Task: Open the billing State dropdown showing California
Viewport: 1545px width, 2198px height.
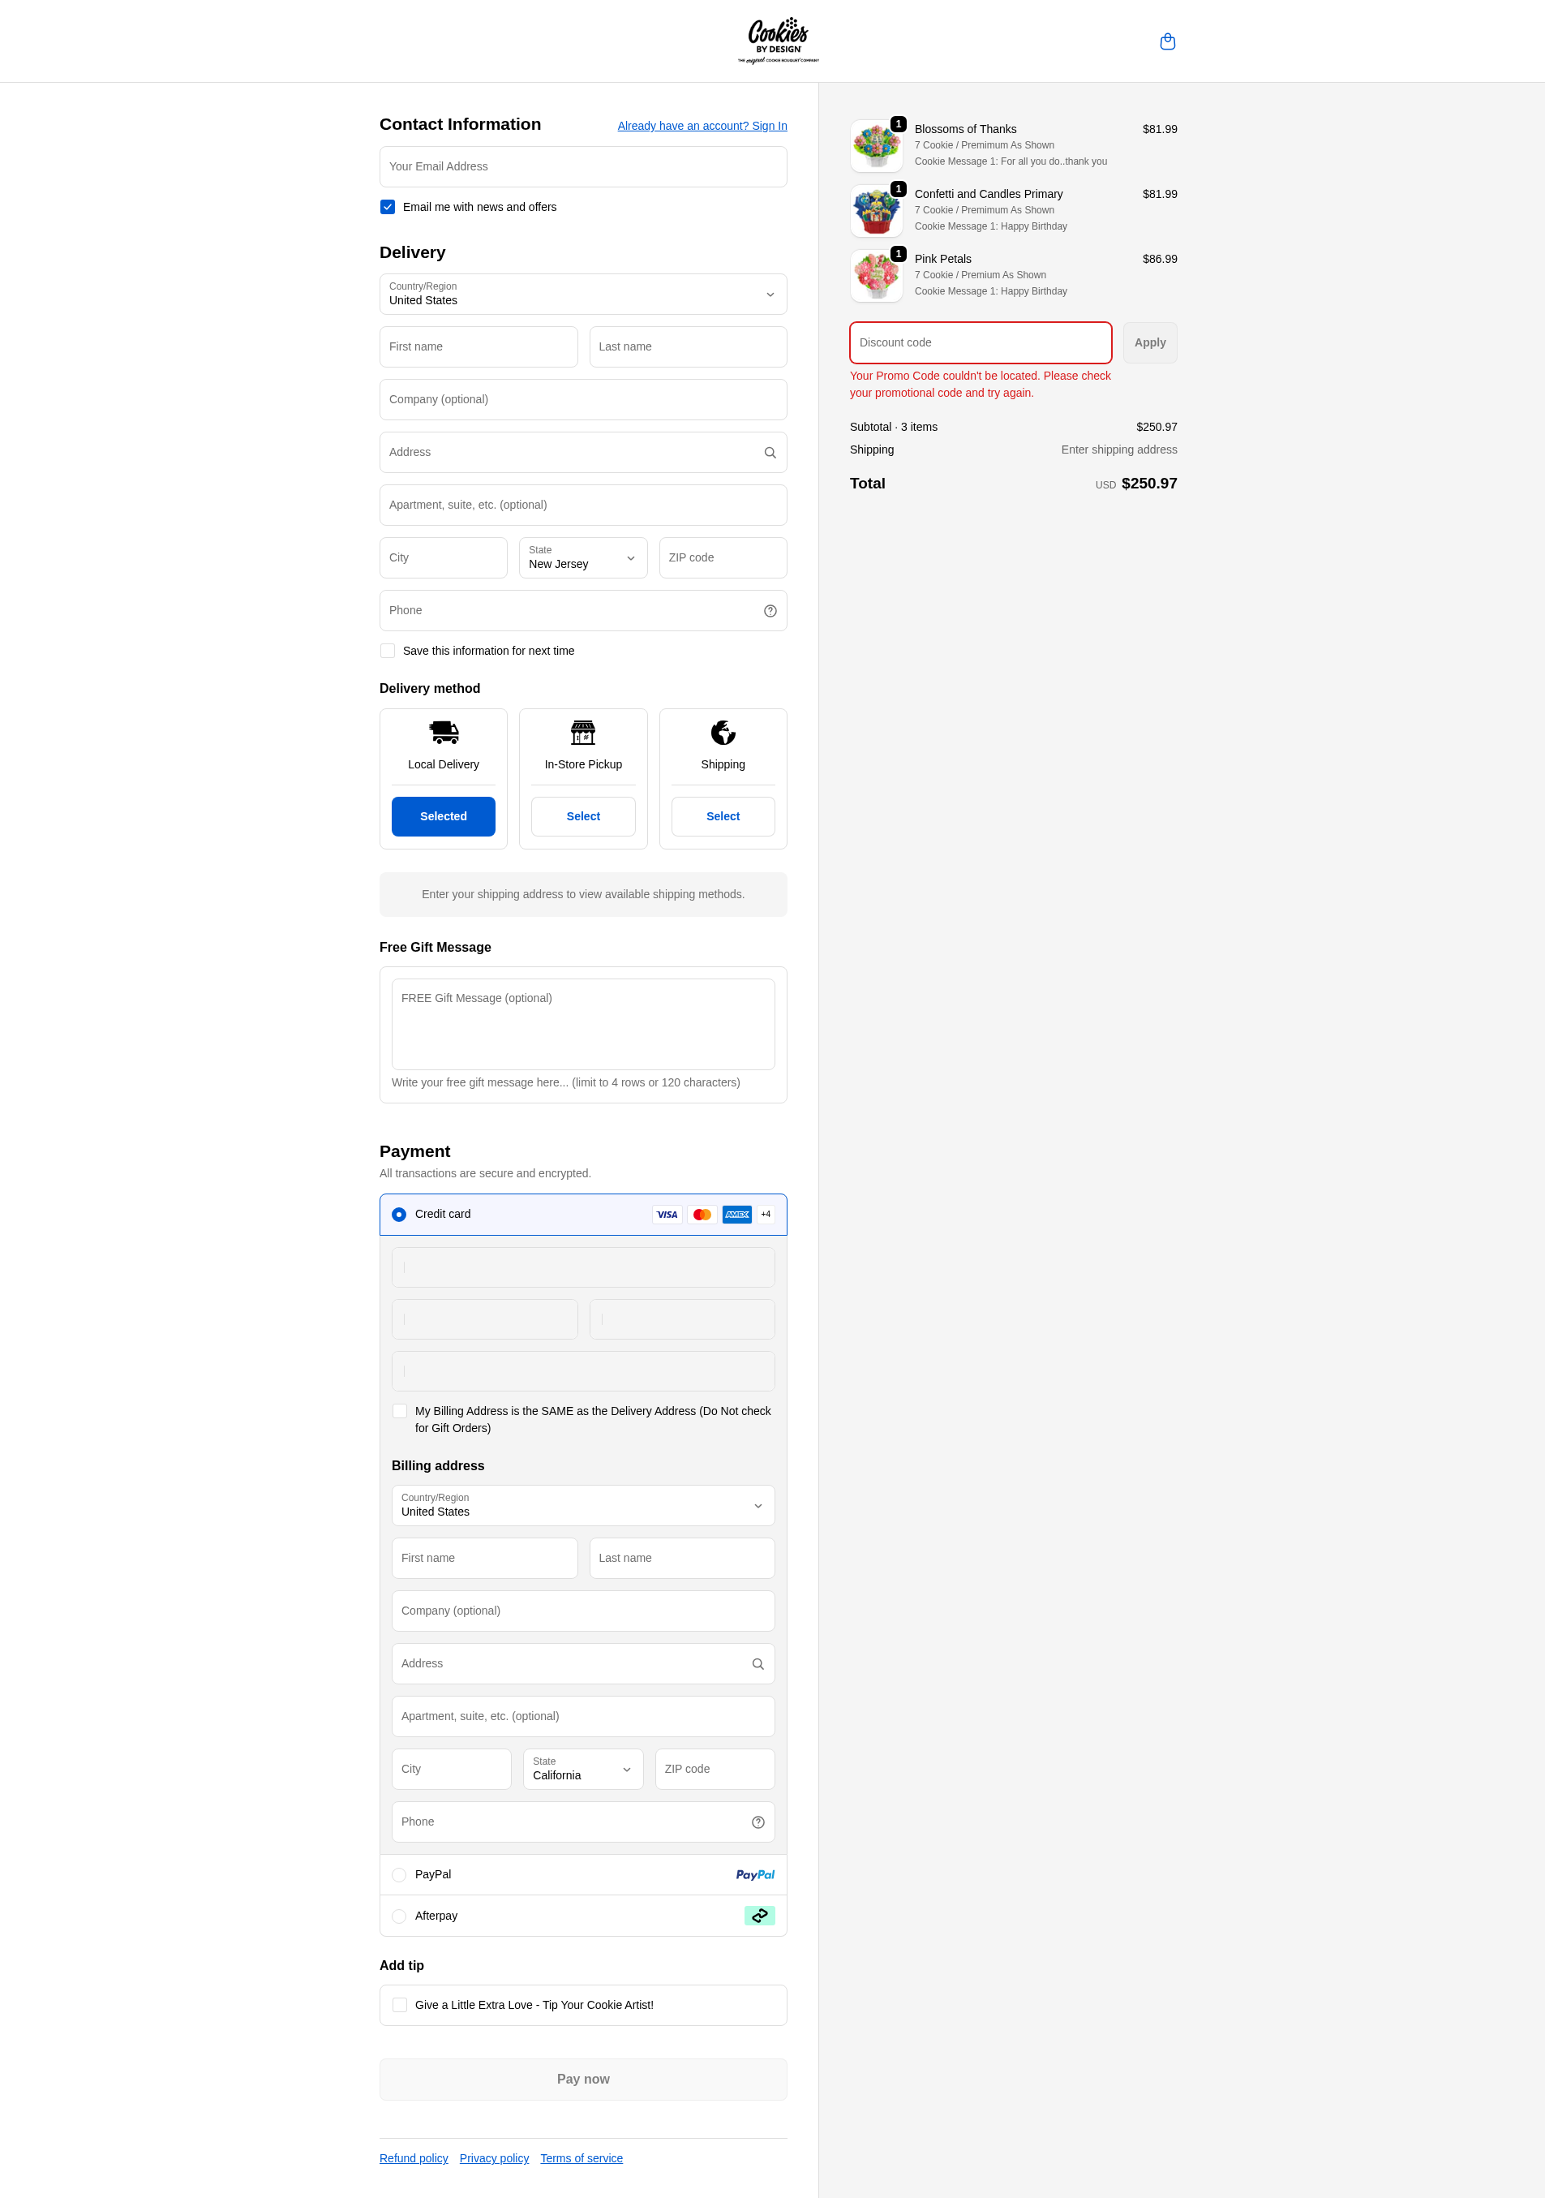Action: coord(582,1769)
